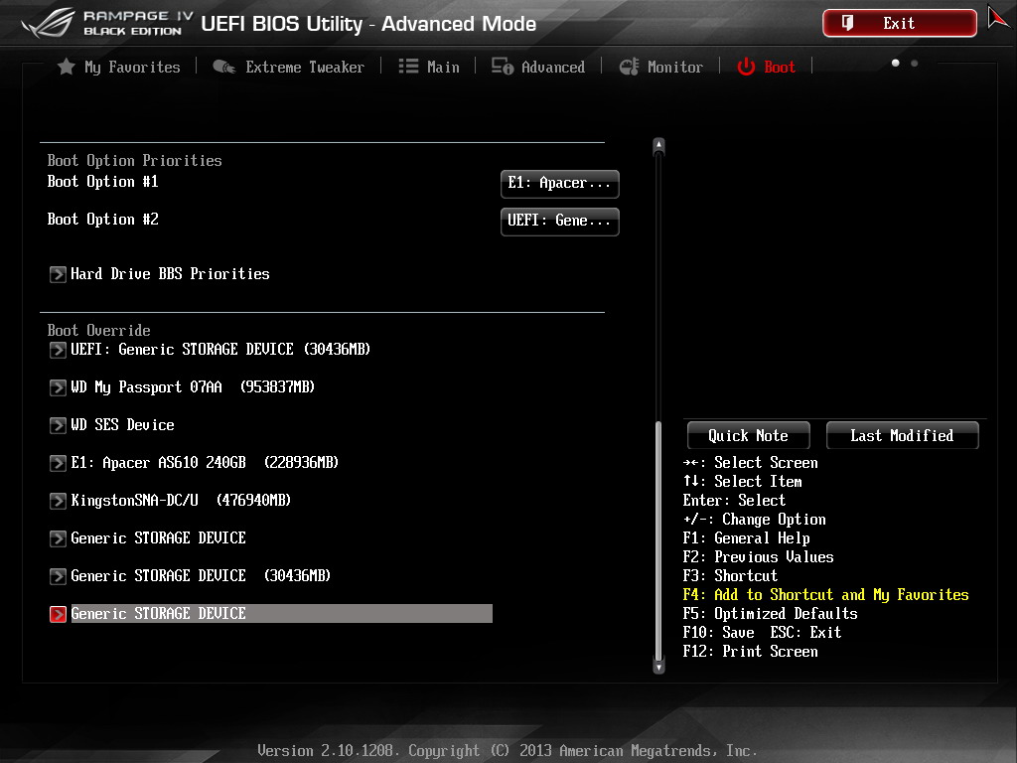Click arrow icon beside Generic STORAGE DEVICE (30436MB)
Image resolution: width=1017 pixels, height=763 pixels.
tap(58, 575)
